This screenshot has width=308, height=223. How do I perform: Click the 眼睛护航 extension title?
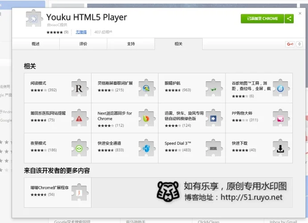click(172, 83)
